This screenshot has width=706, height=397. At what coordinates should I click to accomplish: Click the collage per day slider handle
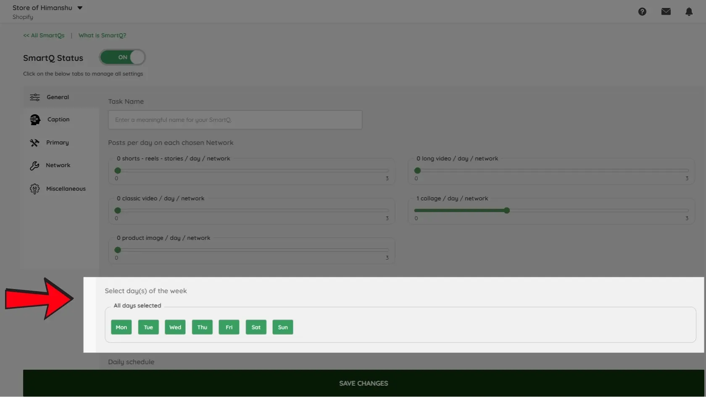pos(507,210)
